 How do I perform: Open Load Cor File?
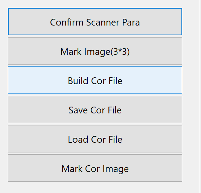(x=95, y=139)
